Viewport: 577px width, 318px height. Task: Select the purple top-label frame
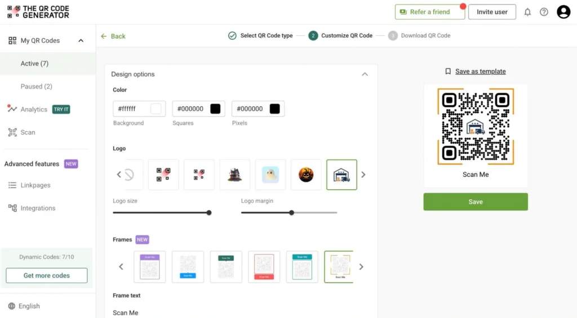click(x=150, y=267)
